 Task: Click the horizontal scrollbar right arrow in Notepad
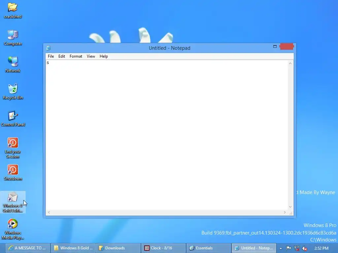click(x=285, y=212)
